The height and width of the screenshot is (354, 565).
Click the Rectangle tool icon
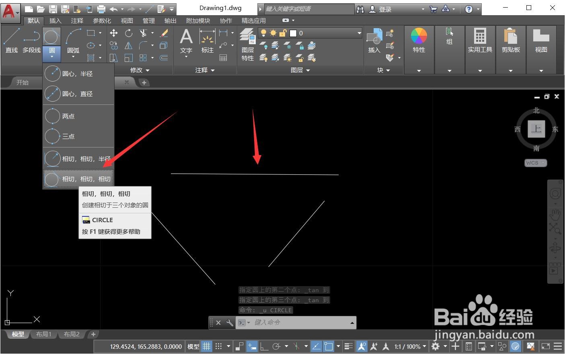click(91, 33)
